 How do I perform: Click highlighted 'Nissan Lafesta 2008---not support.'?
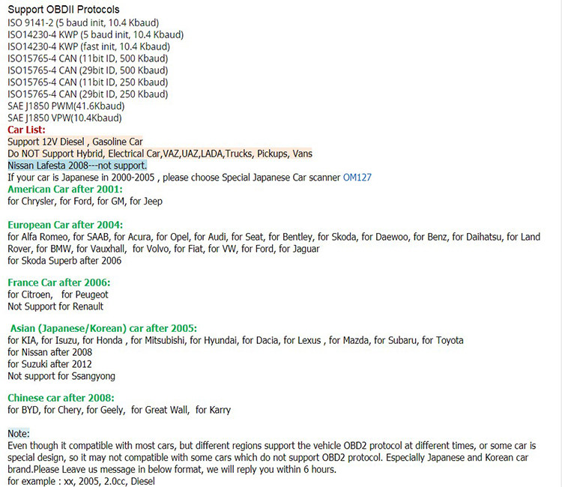[x=77, y=166]
